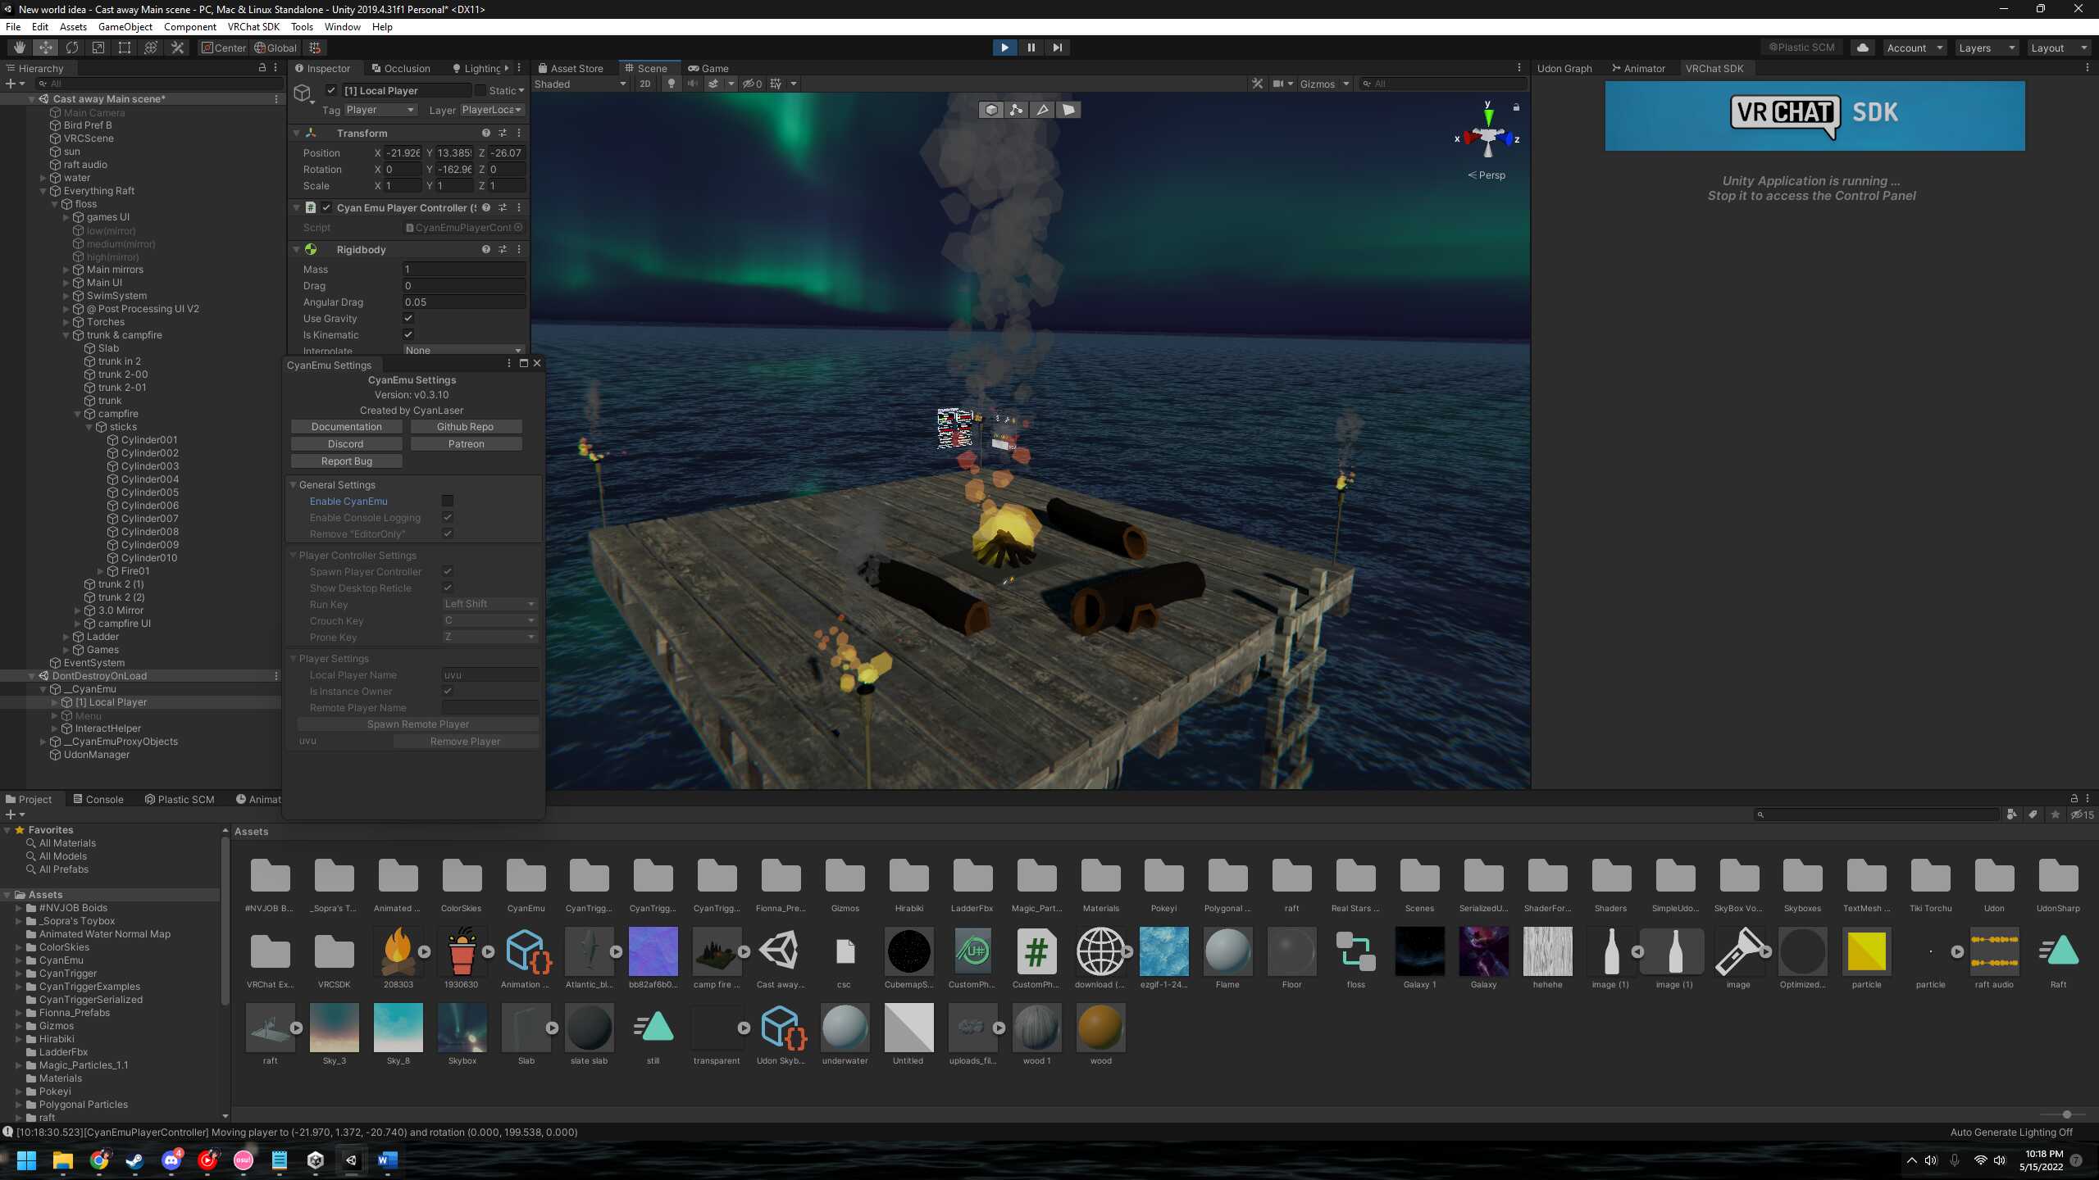Screen dimensions: 2099x1180
Task: Select the Hand tool in toolbar
Action: click(x=20, y=48)
